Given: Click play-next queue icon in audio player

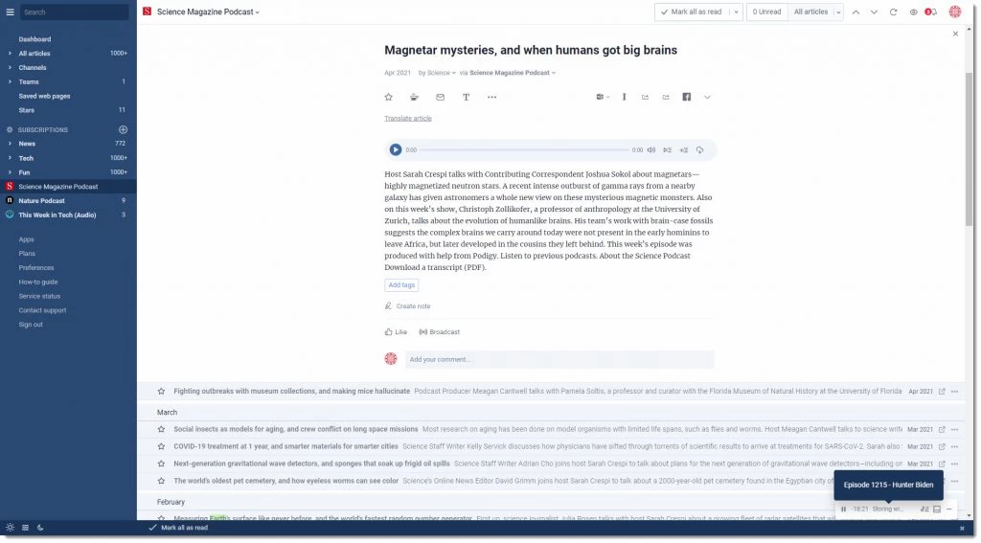Looking at the screenshot, I should (668, 150).
